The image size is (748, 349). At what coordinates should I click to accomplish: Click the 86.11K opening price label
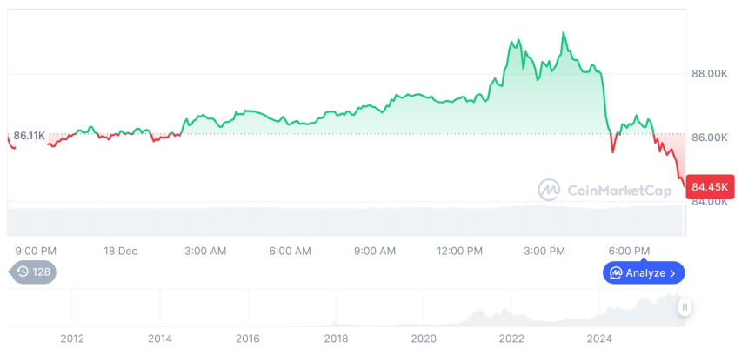30,137
